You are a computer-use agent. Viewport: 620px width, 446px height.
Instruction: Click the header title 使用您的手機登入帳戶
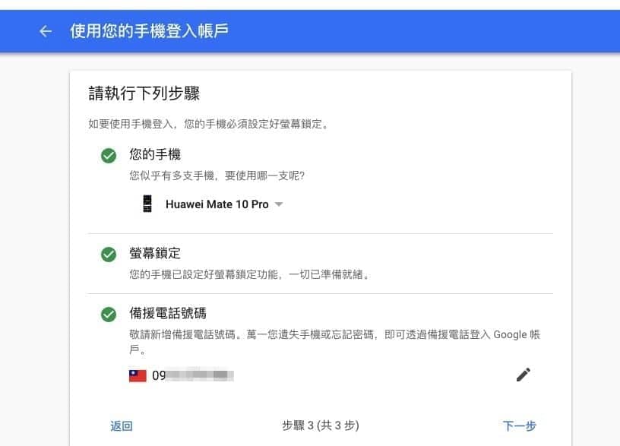(x=149, y=31)
